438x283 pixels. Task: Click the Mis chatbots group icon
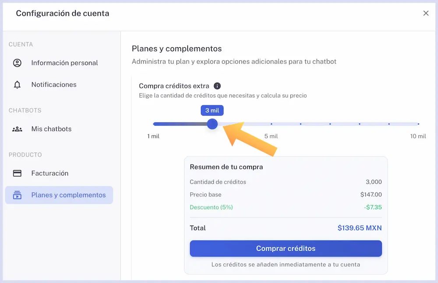[x=17, y=129]
